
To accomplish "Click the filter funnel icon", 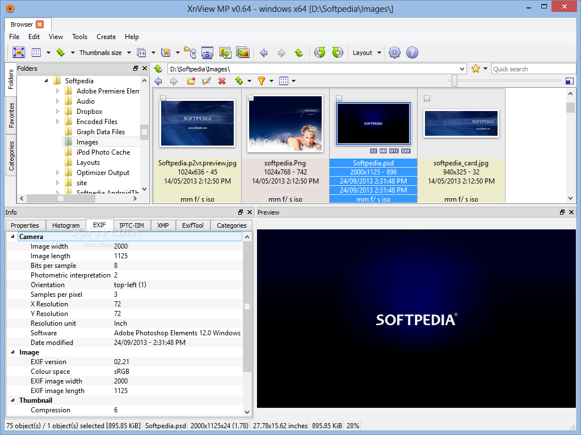I will coord(261,81).
